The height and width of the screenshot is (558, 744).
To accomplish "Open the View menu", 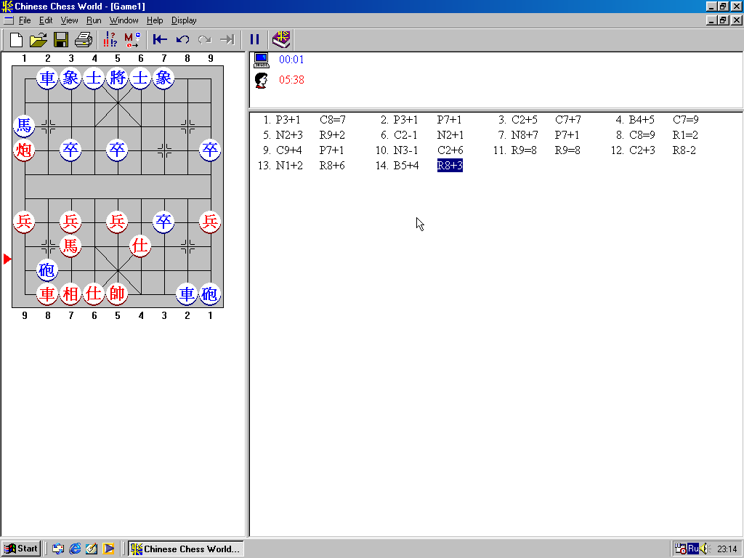I will (69, 20).
